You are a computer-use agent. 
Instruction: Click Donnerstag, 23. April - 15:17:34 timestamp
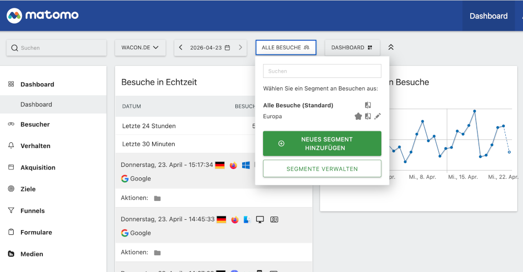(x=167, y=165)
